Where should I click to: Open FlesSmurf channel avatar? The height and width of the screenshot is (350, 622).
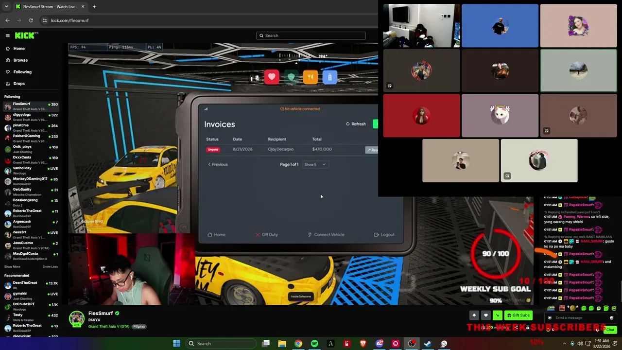tap(76, 319)
